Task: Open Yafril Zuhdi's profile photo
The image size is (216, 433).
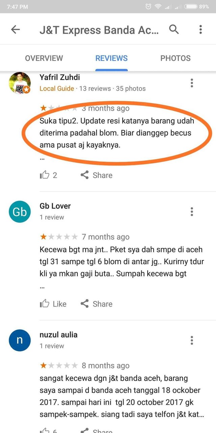Action: [x=20, y=83]
